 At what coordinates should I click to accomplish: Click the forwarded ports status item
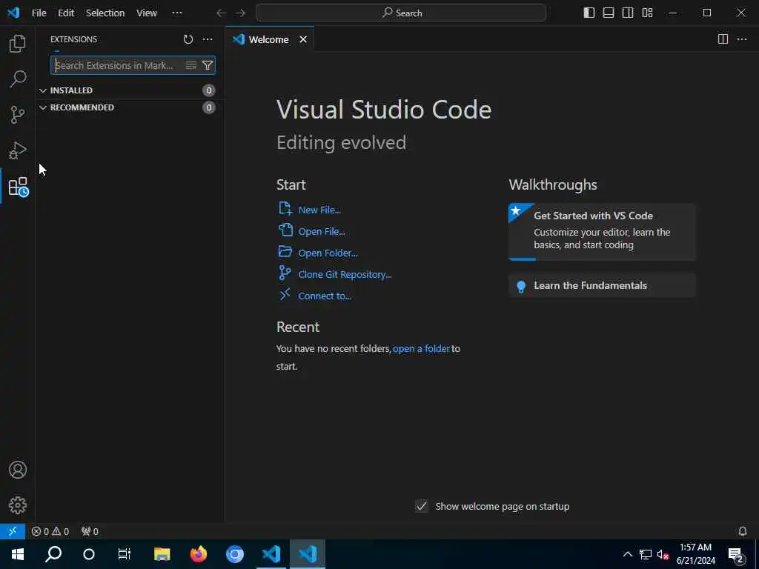tap(90, 531)
